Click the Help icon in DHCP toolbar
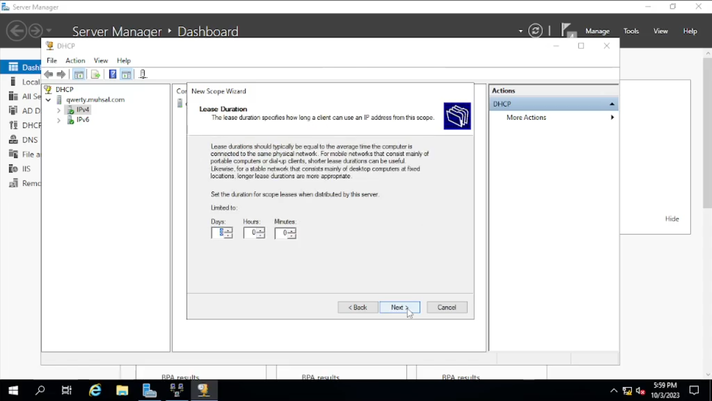 (112, 75)
